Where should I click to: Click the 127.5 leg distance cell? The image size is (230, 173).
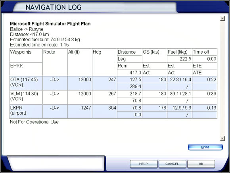[129, 79]
